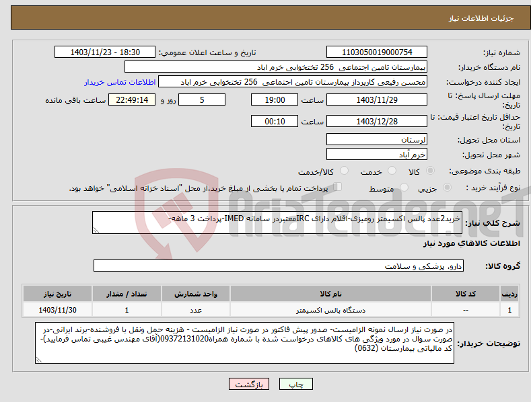
Task: Click the response deadline date 1403/11/29
Action: 377,99
